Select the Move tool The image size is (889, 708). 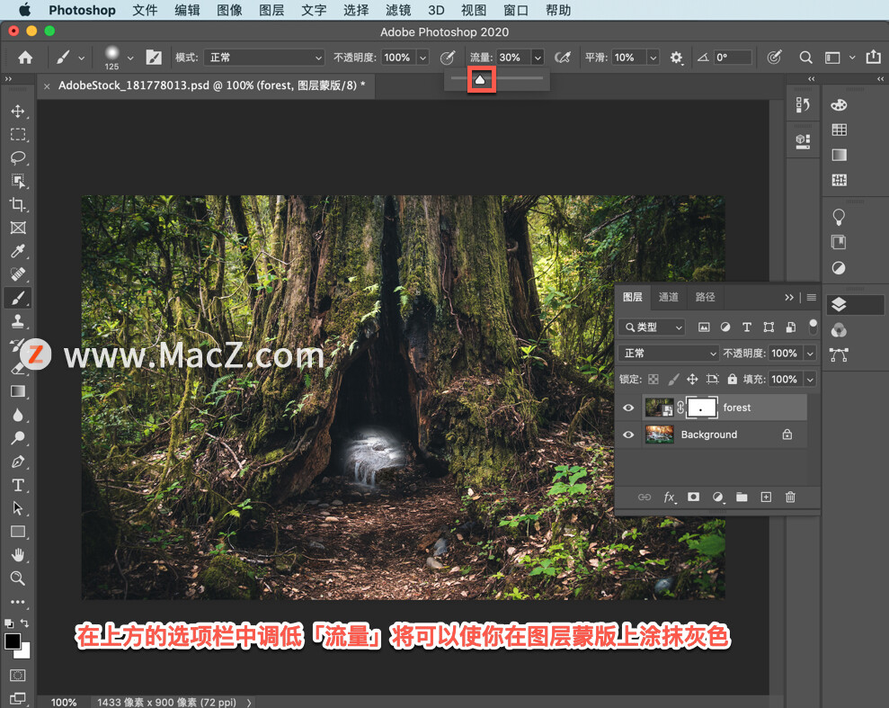coord(18,111)
